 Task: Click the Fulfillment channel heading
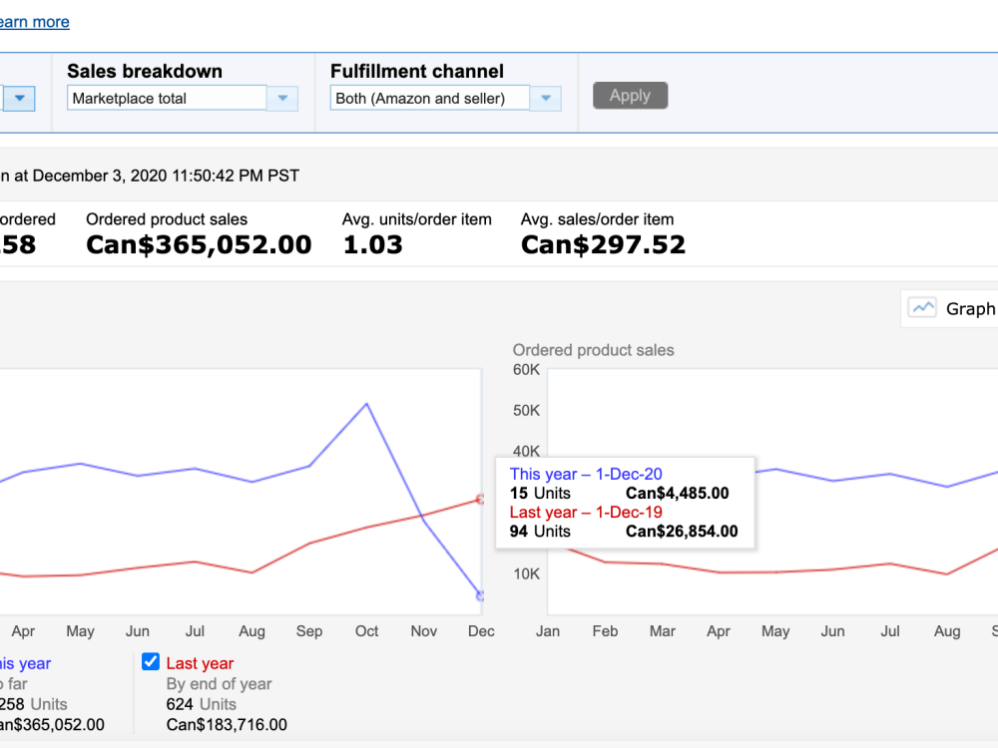tap(417, 71)
